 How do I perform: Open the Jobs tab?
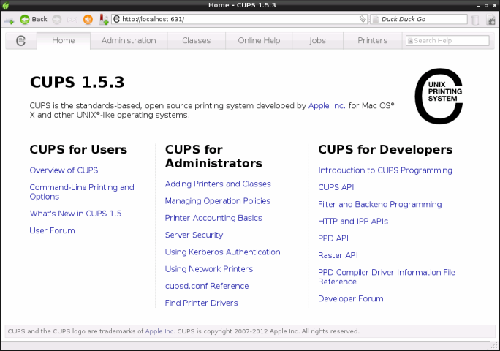click(x=317, y=40)
